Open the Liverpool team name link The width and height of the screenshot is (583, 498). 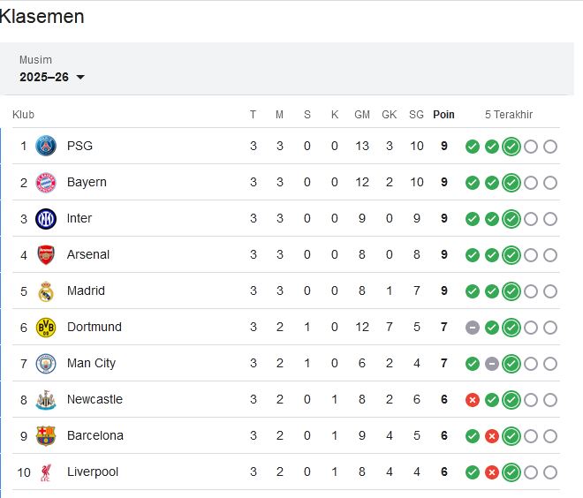coord(92,472)
